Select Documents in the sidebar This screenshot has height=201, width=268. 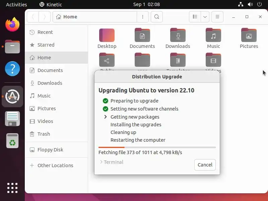click(x=56, y=70)
